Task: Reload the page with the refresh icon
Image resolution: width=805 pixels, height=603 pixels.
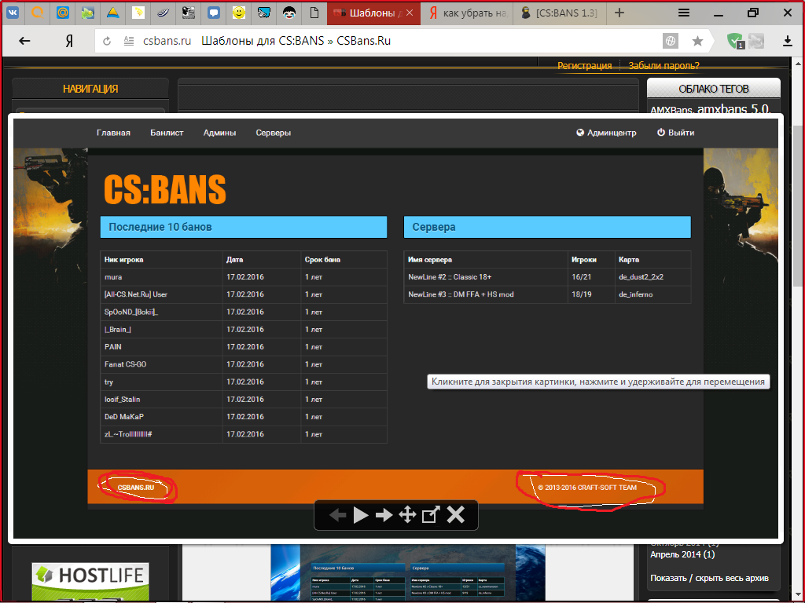Action: click(107, 41)
